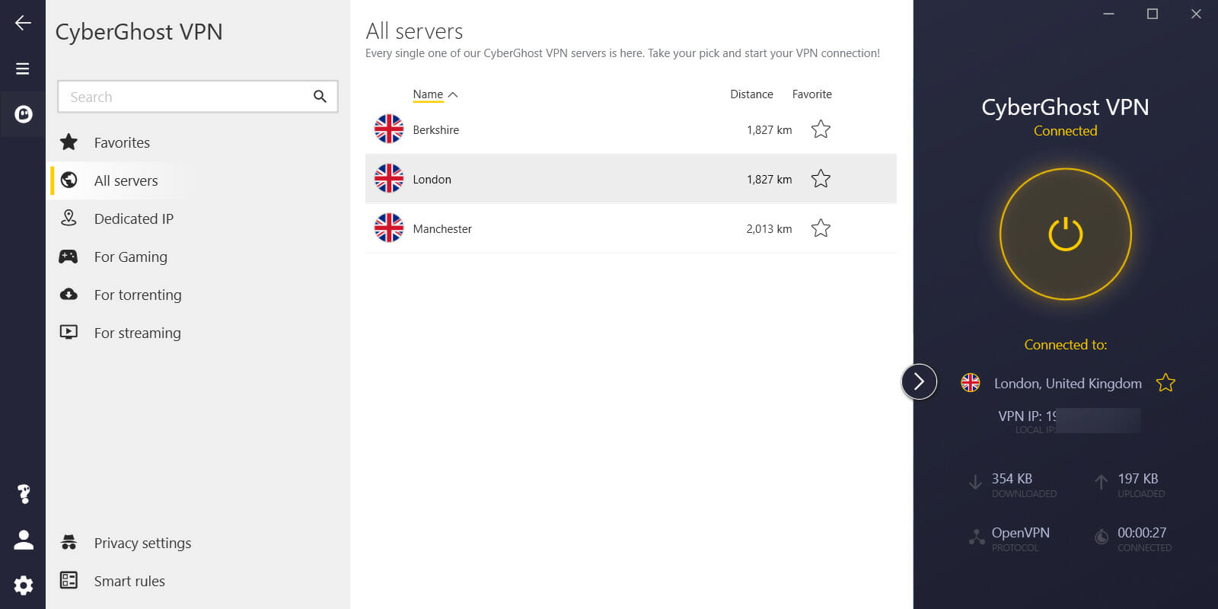This screenshot has height=609, width=1218.
Task: Click the power button to disconnect
Action: coord(1066,234)
